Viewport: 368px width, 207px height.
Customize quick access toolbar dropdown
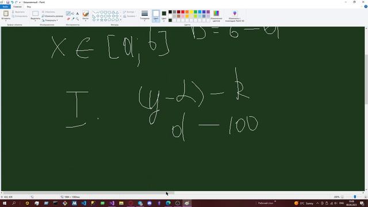click(x=20, y=2)
